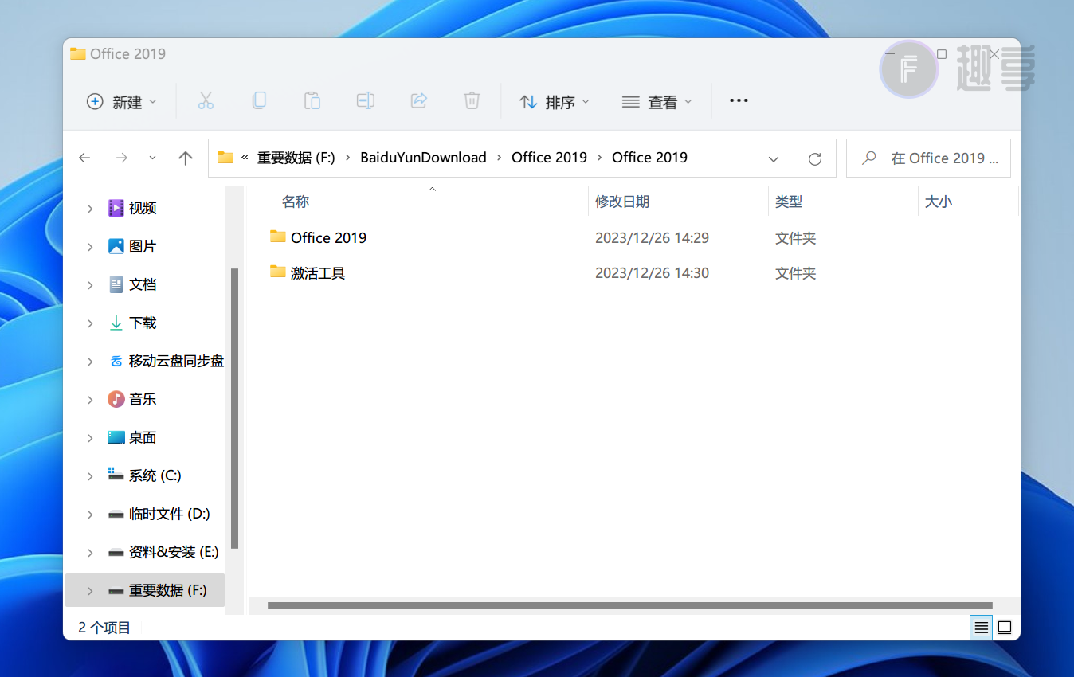
Task: Refresh the current folder
Action: 814,158
